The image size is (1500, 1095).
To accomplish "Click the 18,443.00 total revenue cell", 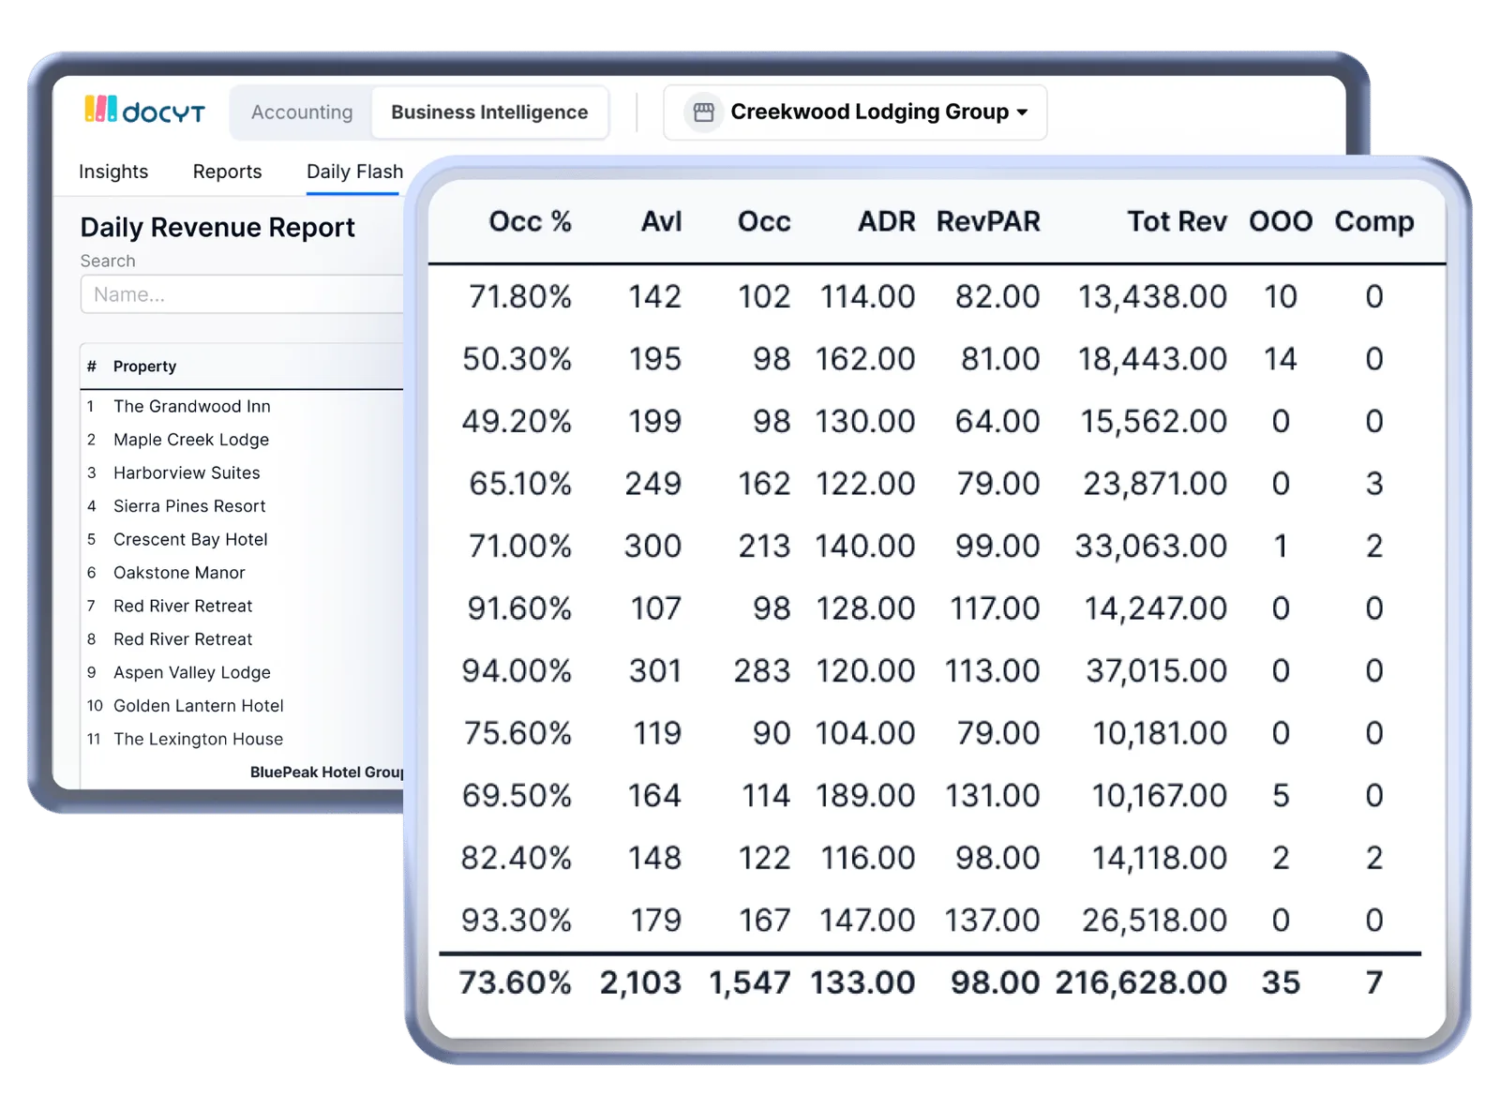I will click(1152, 359).
